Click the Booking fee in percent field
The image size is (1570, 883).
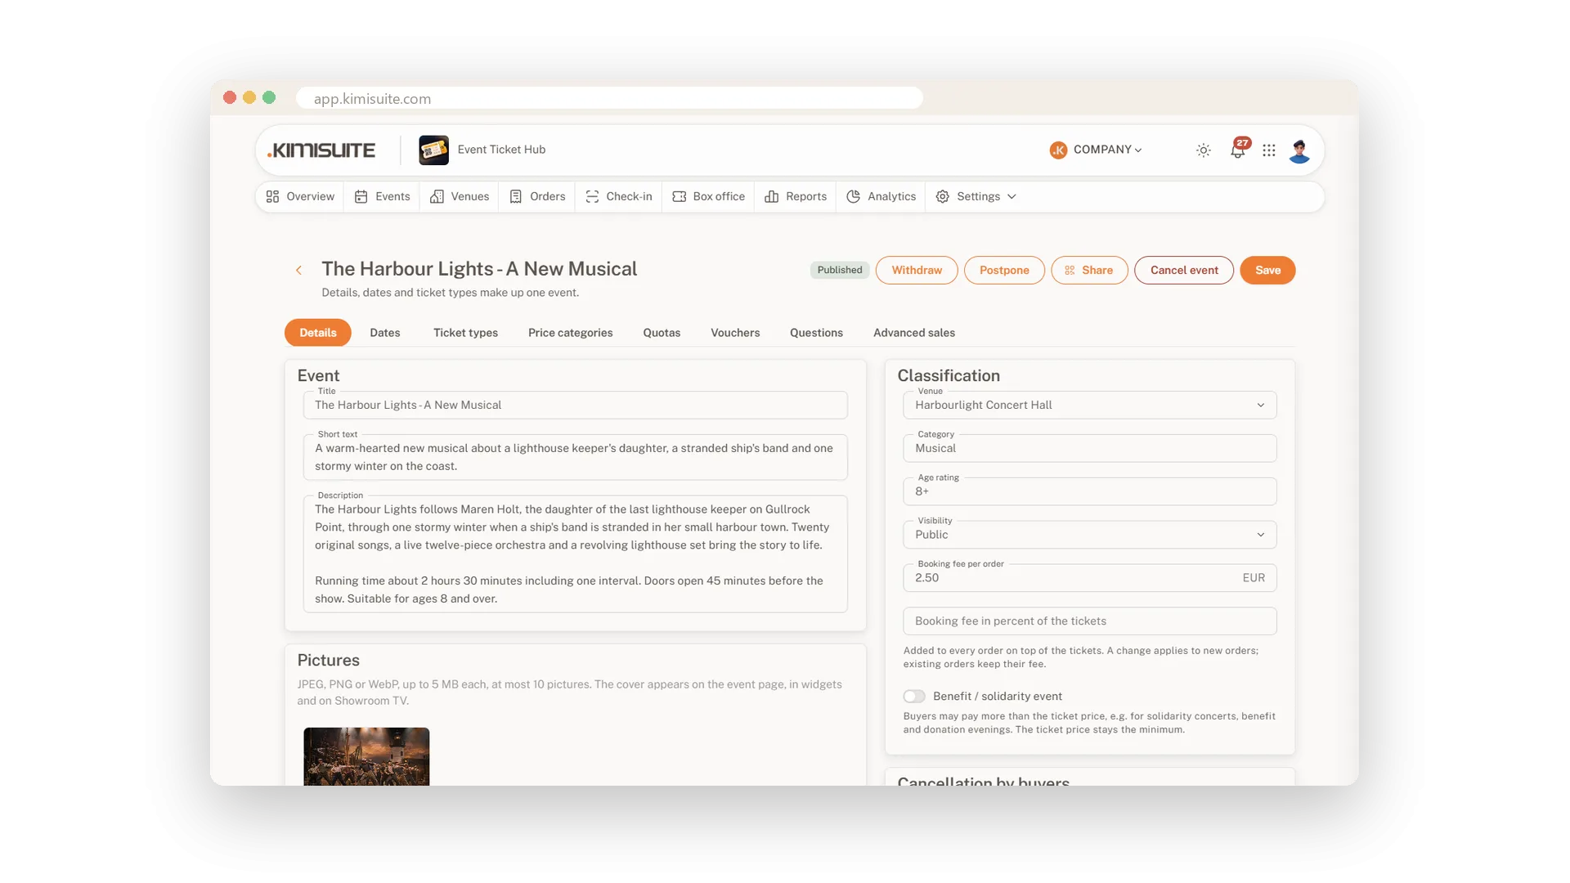click(1090, 621)
